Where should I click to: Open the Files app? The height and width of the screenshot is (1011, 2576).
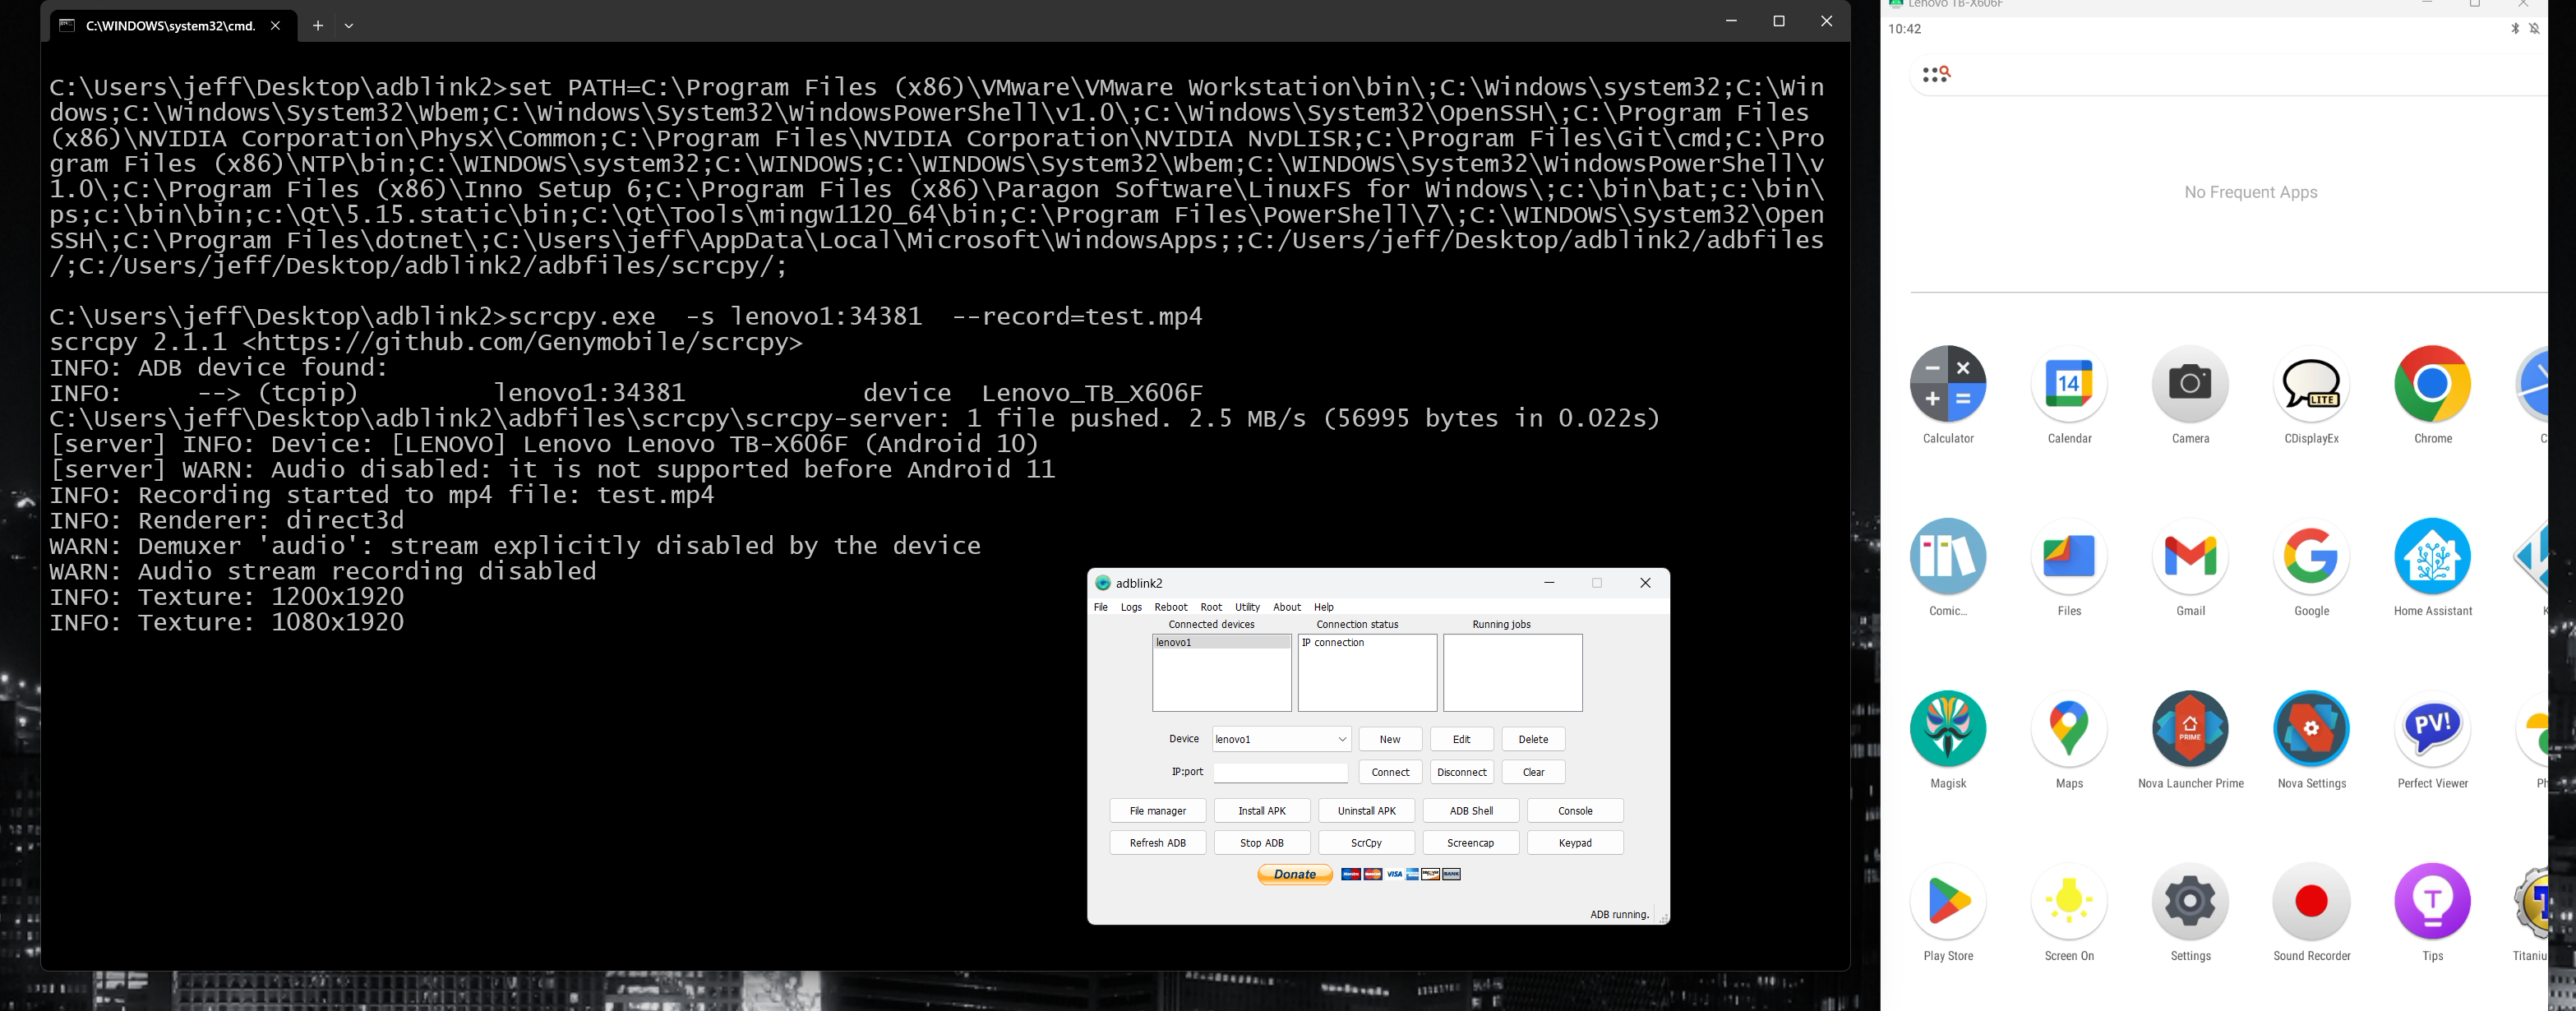[2069, 556]
